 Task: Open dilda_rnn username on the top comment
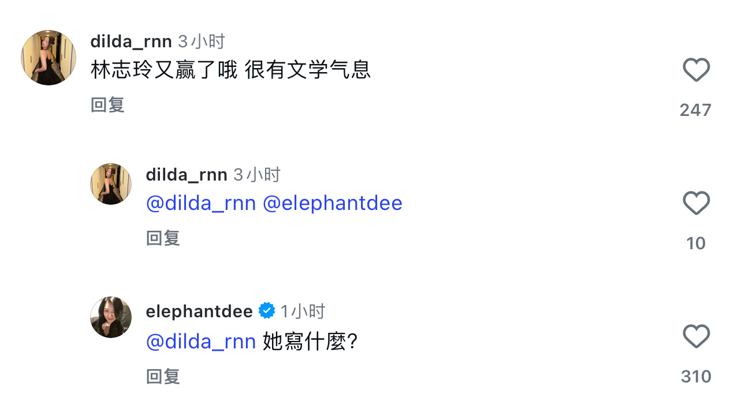click(131, 42)
